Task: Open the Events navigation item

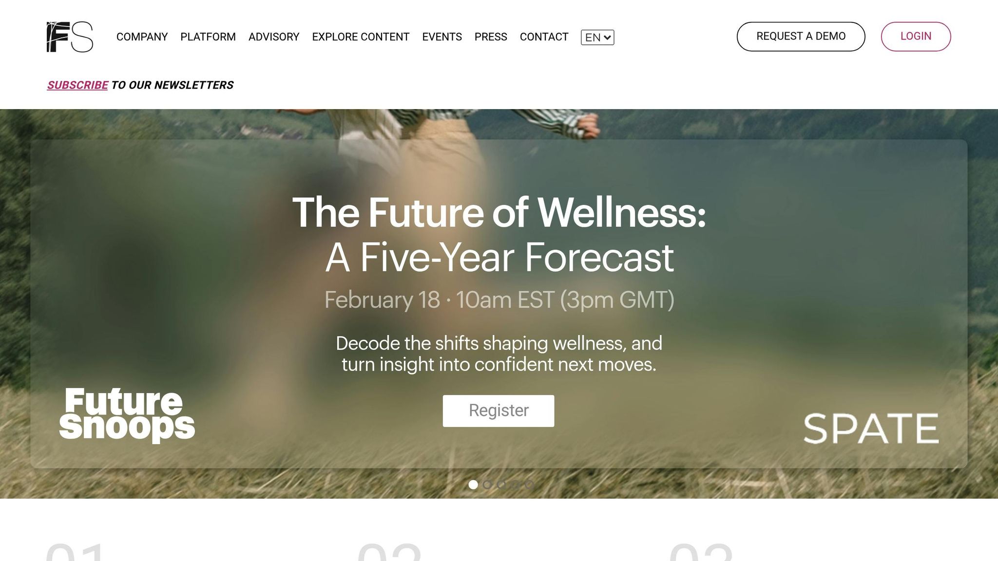Action: (442, 37)
